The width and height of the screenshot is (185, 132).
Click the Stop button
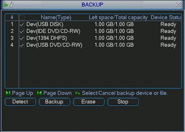coord(123,102)
